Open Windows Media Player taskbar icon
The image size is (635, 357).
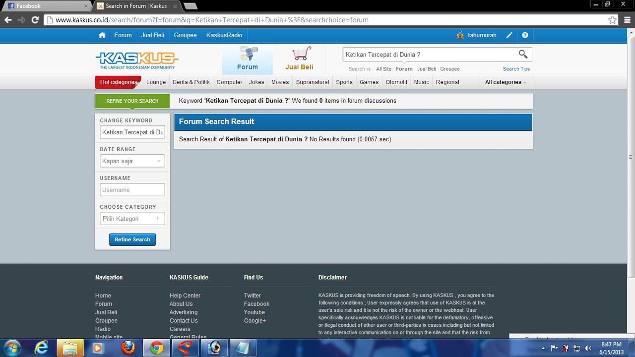98,348
